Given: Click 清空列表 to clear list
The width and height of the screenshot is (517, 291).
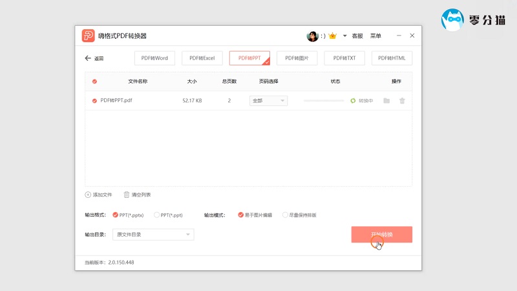Looking at the screenshot, I should point(137,195).
